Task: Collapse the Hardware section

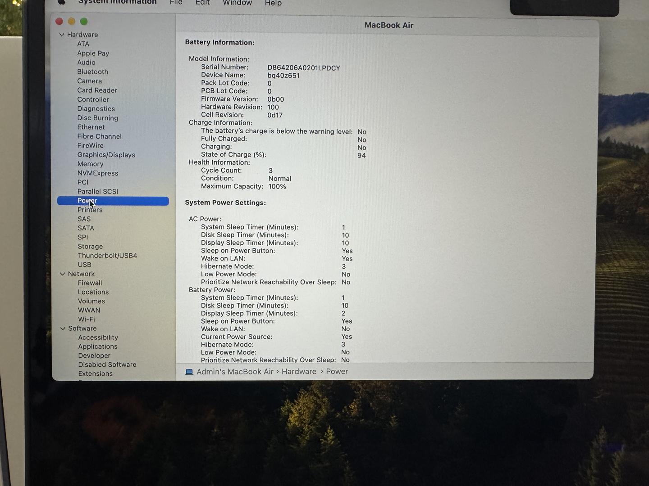Action: click(x=62, y=35)
